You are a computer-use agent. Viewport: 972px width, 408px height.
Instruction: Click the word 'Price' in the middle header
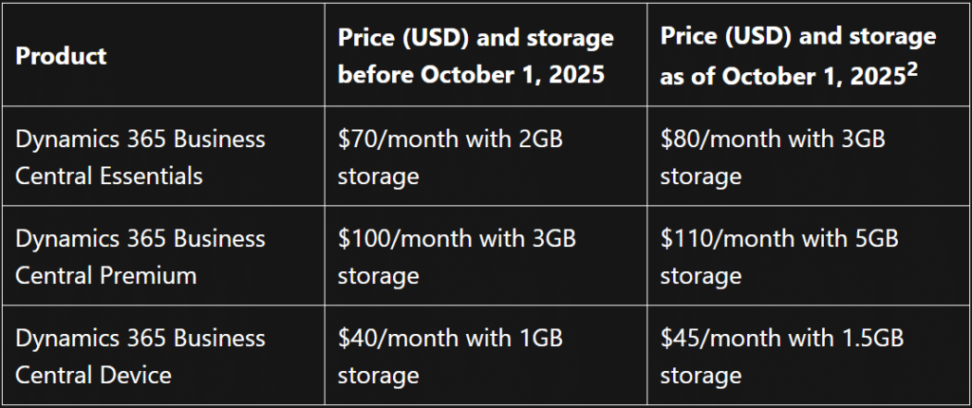pos(366,38)
